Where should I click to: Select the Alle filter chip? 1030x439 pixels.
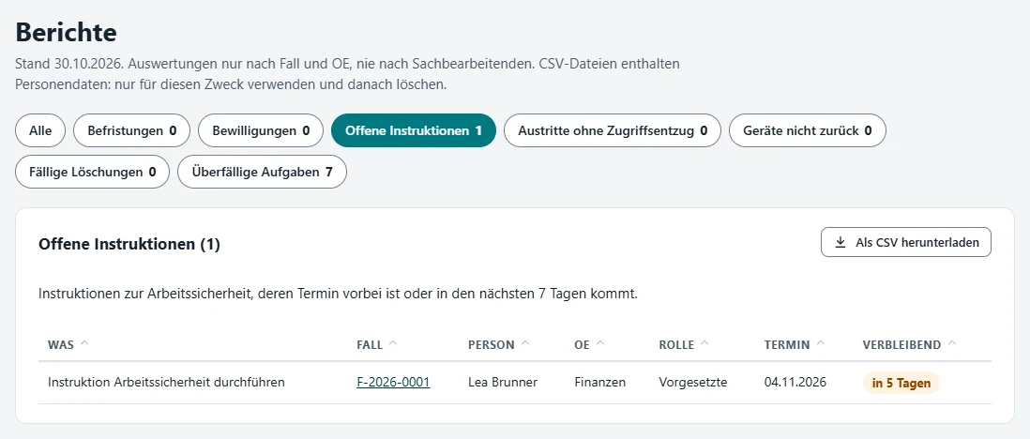coord(40,130)
